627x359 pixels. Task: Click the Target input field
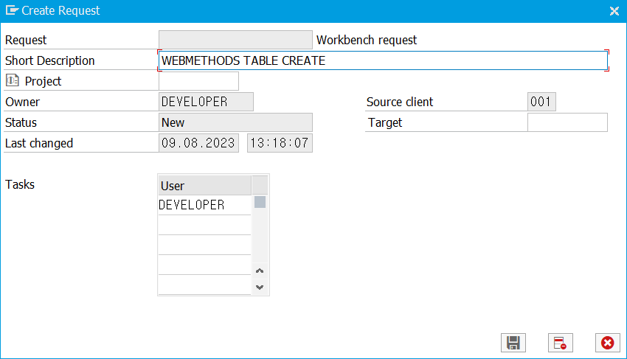click(x=567, y=122)
